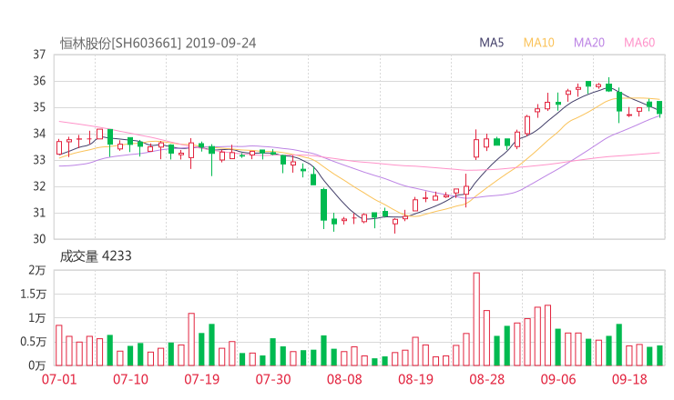Click the 09-06 date label

point(558,379)
